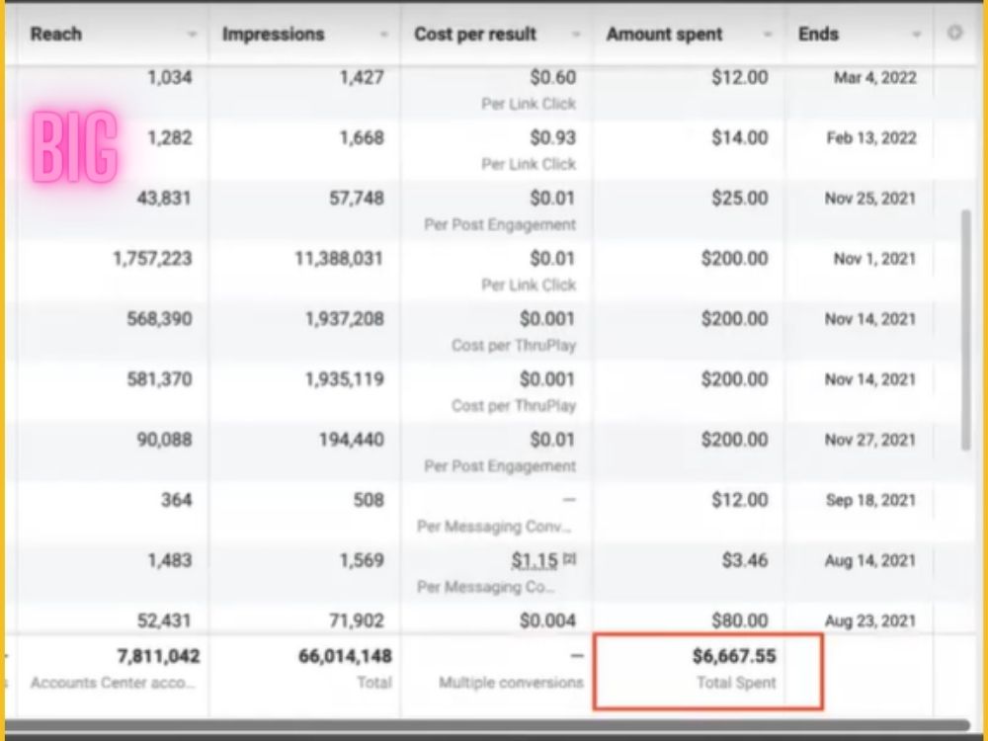Select the impressions value 71,902

356,621
